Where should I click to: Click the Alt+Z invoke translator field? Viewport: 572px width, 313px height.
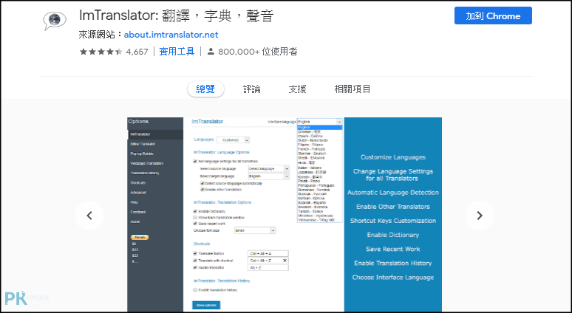click(x=268, y=268)
